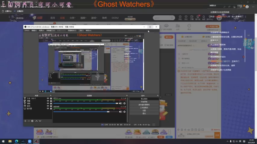Open File Explorer from the taskbar
The height and width of the screenshot is (144, 257).
click(x=10, y=141)
